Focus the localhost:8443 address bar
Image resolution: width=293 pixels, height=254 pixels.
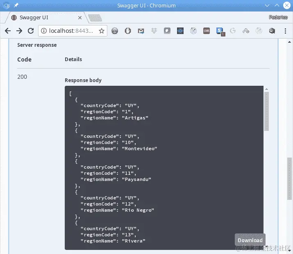coord(71,31)
